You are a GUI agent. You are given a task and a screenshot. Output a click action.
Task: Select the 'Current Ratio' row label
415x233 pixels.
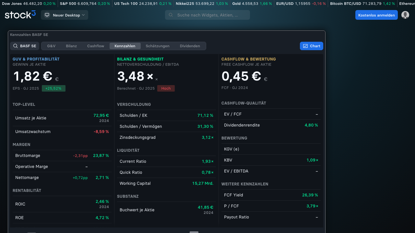[x=133, y=161]
